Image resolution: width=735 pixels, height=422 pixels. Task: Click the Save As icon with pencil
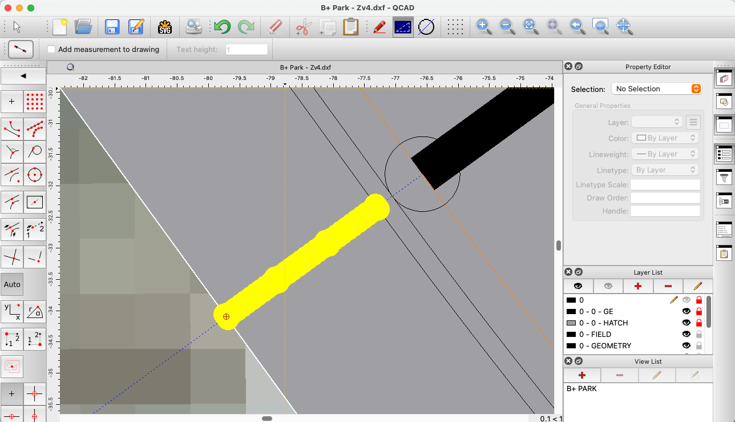click(x=136, y=27)
